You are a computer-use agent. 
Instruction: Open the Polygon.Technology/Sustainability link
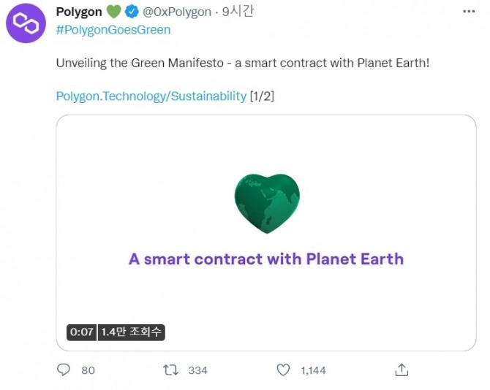pyautogui.click(x=151, y=96)
